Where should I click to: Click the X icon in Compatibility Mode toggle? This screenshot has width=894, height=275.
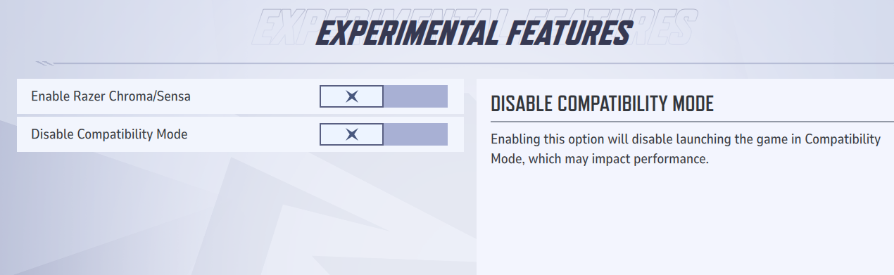coord(352,134)
